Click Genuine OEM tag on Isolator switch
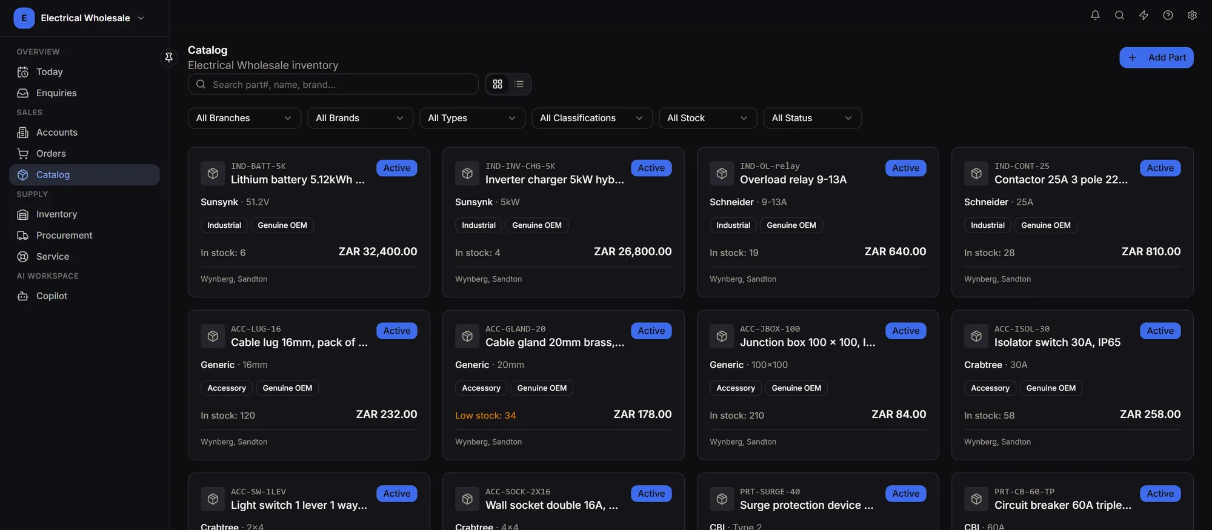The width and height of the screenshot is (1212, 530). pos(1051,388)
